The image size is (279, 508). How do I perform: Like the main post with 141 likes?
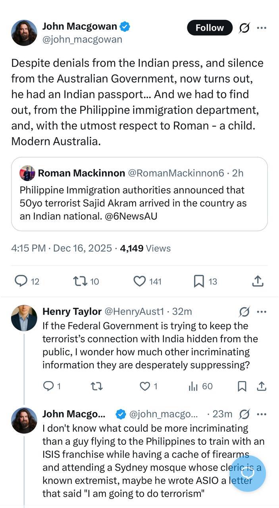click(x=140, y=281)
